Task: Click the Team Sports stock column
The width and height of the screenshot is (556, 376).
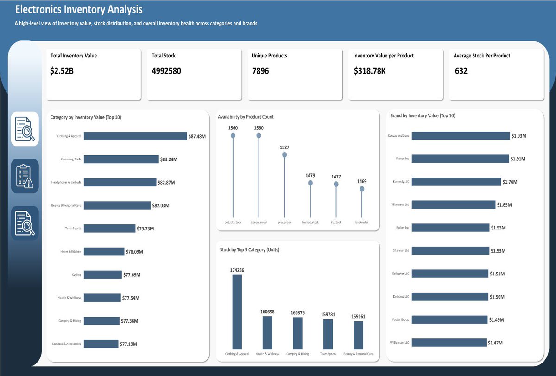Action: coord(328,334)
